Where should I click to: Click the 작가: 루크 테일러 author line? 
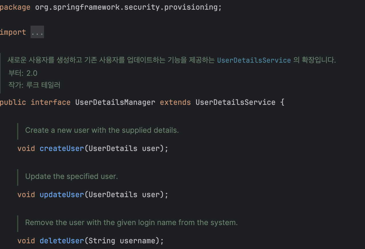click(x=34, y=85)
